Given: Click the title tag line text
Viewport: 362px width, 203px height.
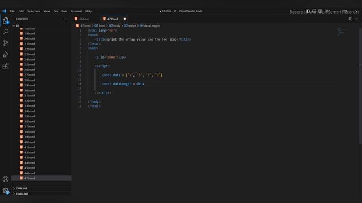Looking at the screenshot, I should (143, 39).
